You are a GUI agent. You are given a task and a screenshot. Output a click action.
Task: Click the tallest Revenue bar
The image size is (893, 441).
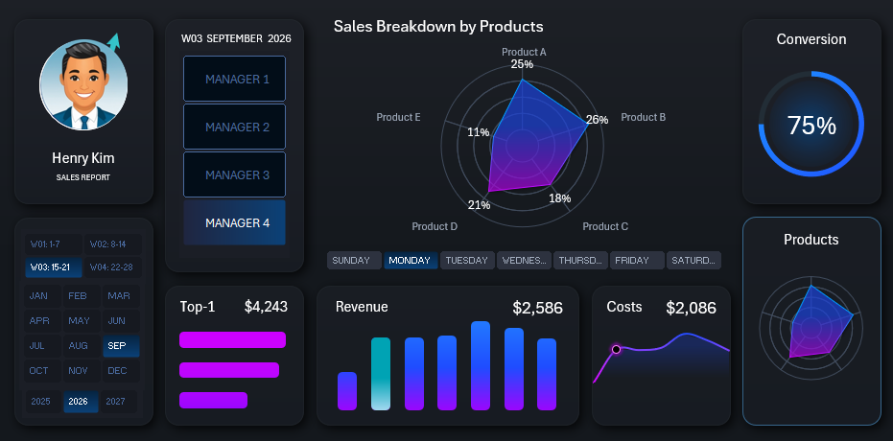(481, 364)
